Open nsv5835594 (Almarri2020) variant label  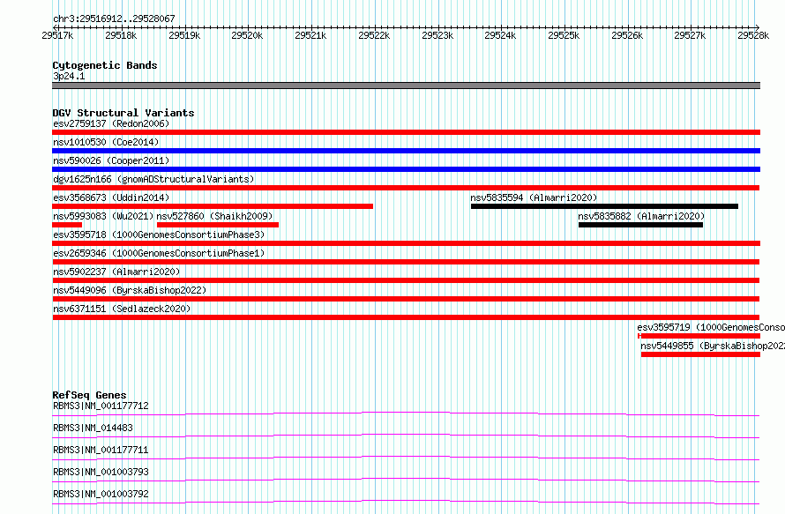pyautogui.click(x=534, y=197)
